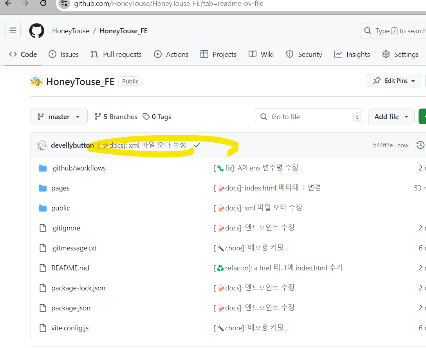The width and height of the screenshot is (426, 348).
Task: Click the package.json file icon
Action: [43, 308]
